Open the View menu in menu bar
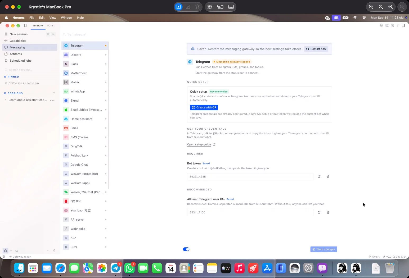 pos(53,18)
